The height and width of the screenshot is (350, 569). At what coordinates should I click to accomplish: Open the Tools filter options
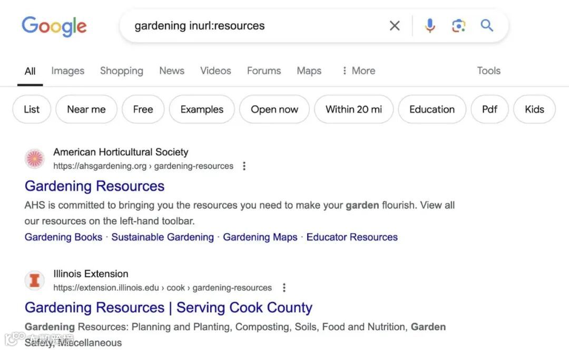pos(488,71)
